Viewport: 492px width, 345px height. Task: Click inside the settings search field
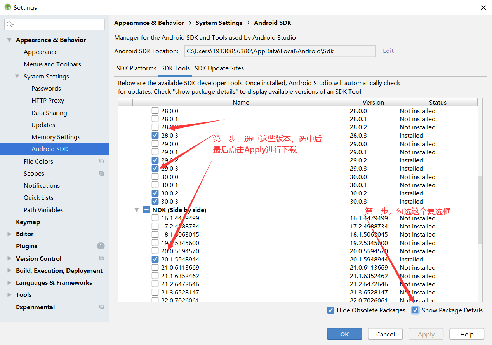pyautogui.click(x=55, y=24)
